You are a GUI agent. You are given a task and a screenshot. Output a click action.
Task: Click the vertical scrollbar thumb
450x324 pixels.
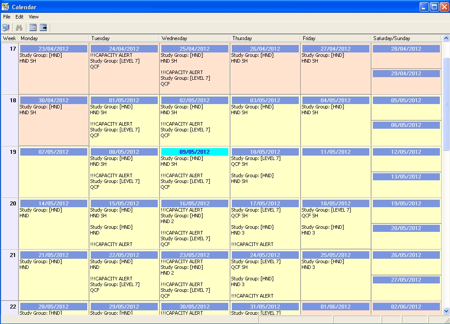tap(446, 104)
